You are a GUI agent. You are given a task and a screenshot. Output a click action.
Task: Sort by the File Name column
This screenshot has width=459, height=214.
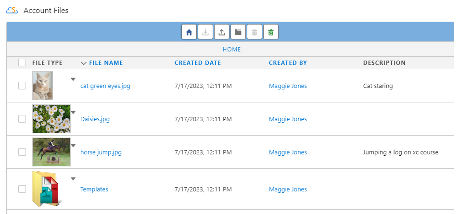point(106,63)
